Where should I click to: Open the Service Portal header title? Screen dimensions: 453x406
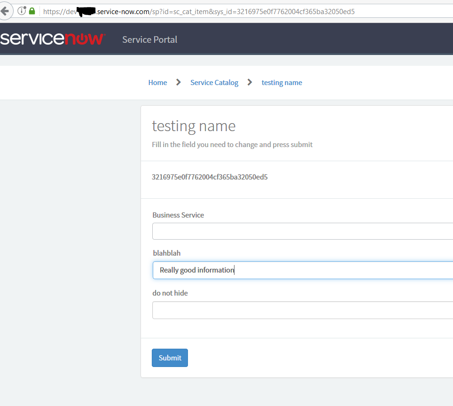[149, 39]
